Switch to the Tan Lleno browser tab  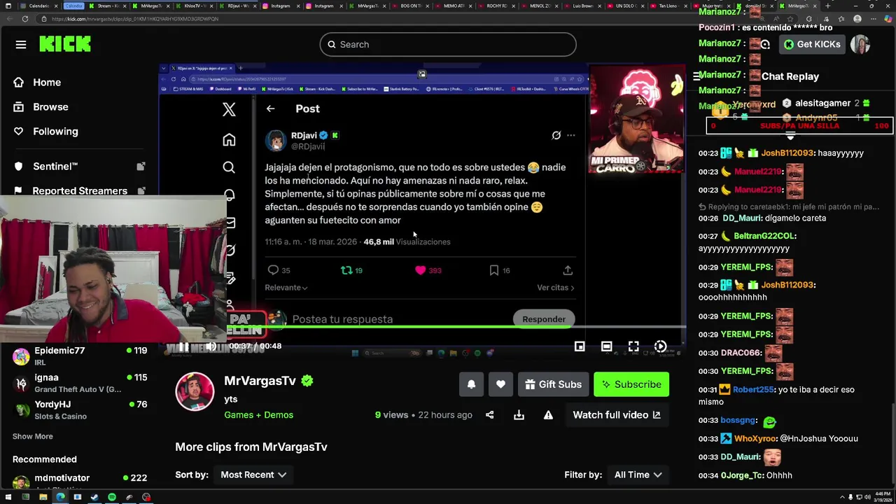point(670,6)
